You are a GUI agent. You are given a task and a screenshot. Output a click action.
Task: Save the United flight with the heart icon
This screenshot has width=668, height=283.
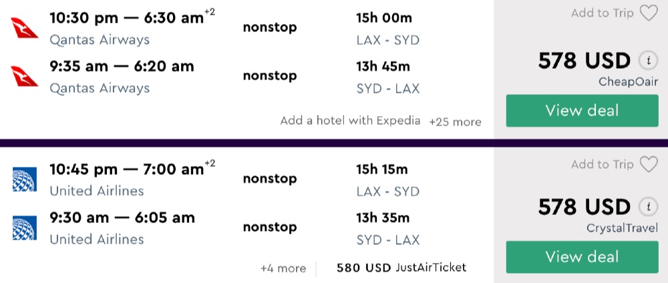click(x=649, y=164)
